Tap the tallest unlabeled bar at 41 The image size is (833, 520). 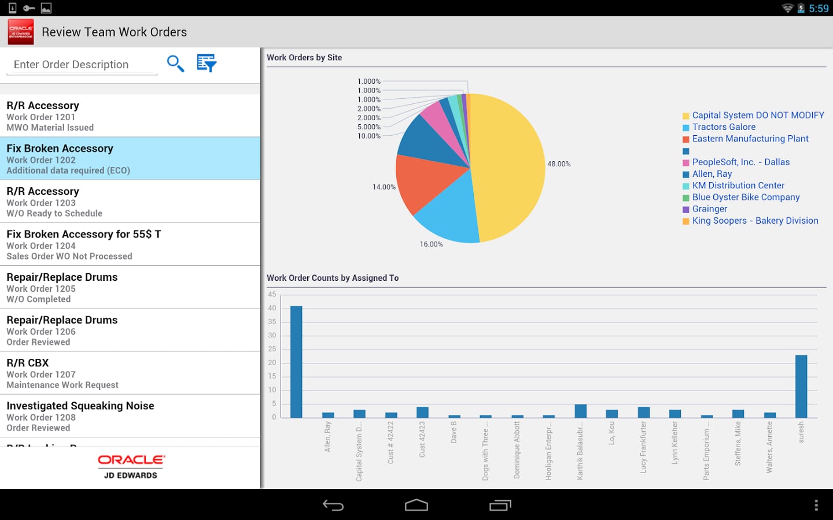point(296,362)
